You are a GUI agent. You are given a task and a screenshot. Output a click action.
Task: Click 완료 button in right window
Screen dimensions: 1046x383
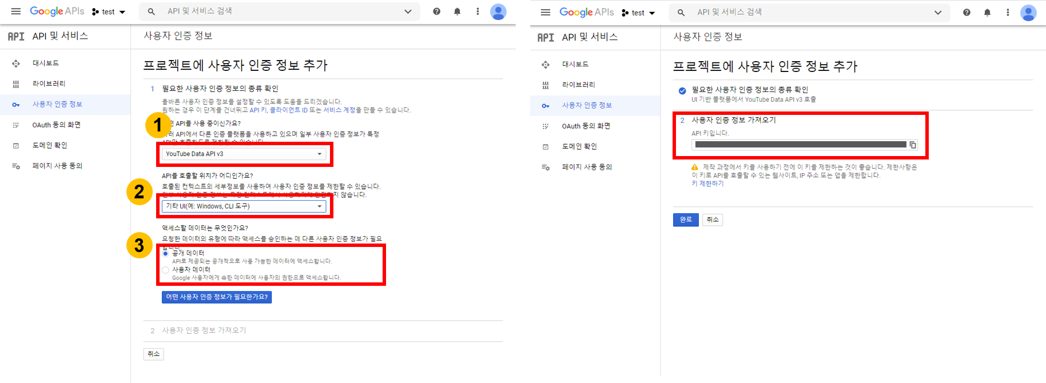point(686,220)
